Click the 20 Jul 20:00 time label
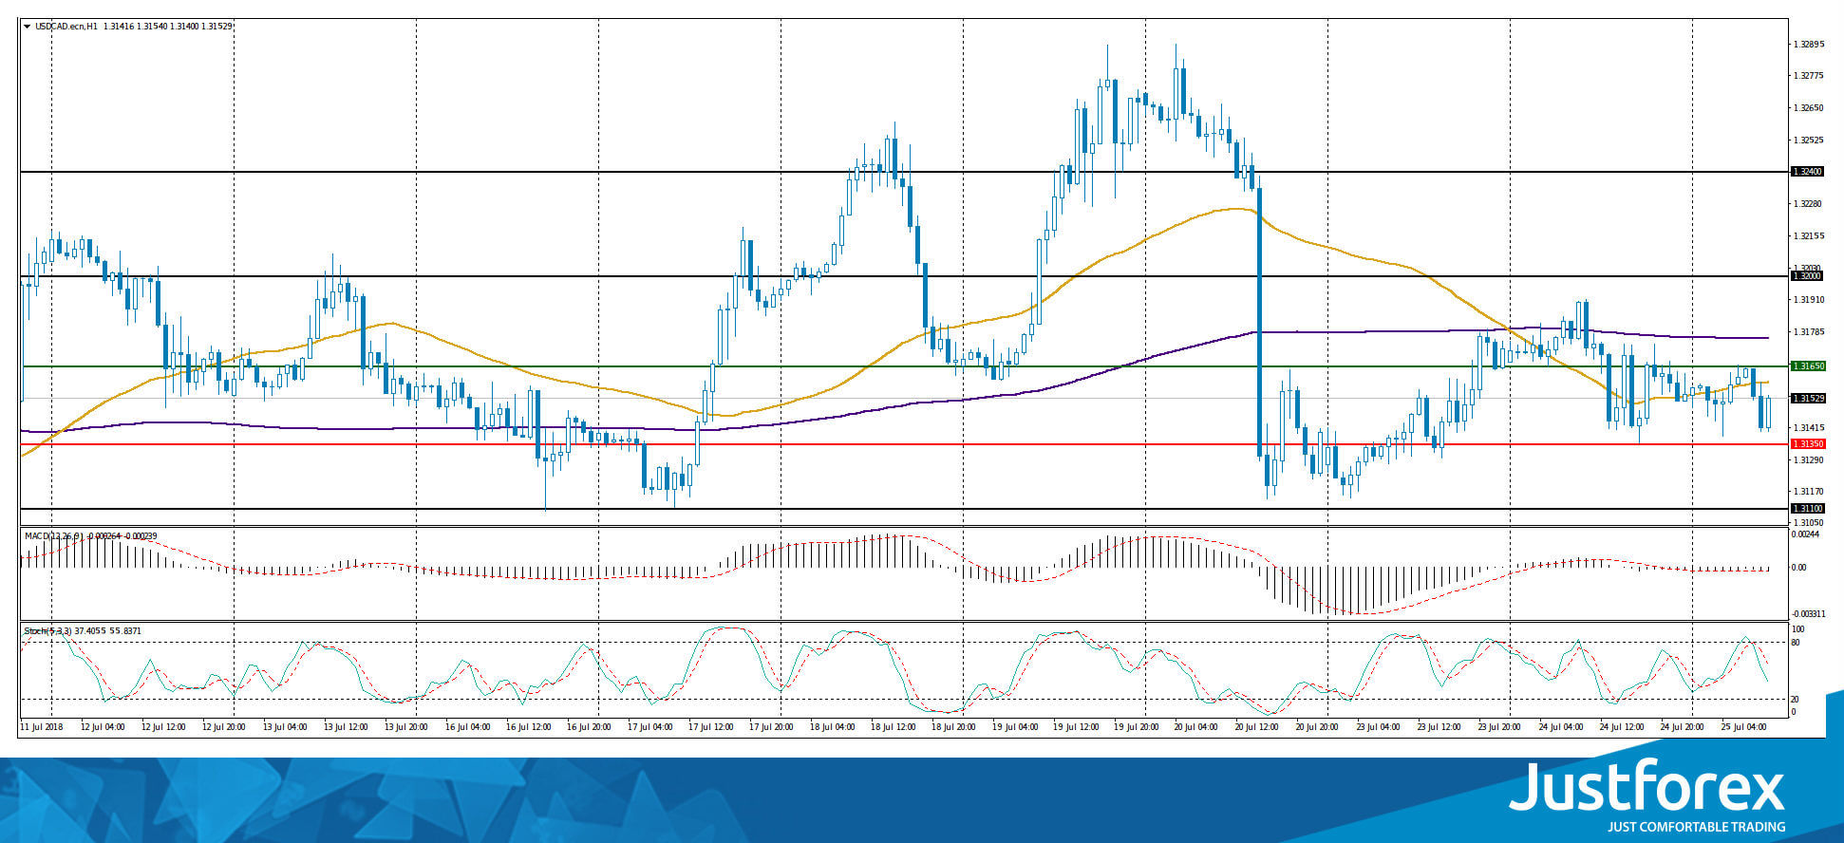The height and width of the screenshot is (843, 1844). (1319, 727)
